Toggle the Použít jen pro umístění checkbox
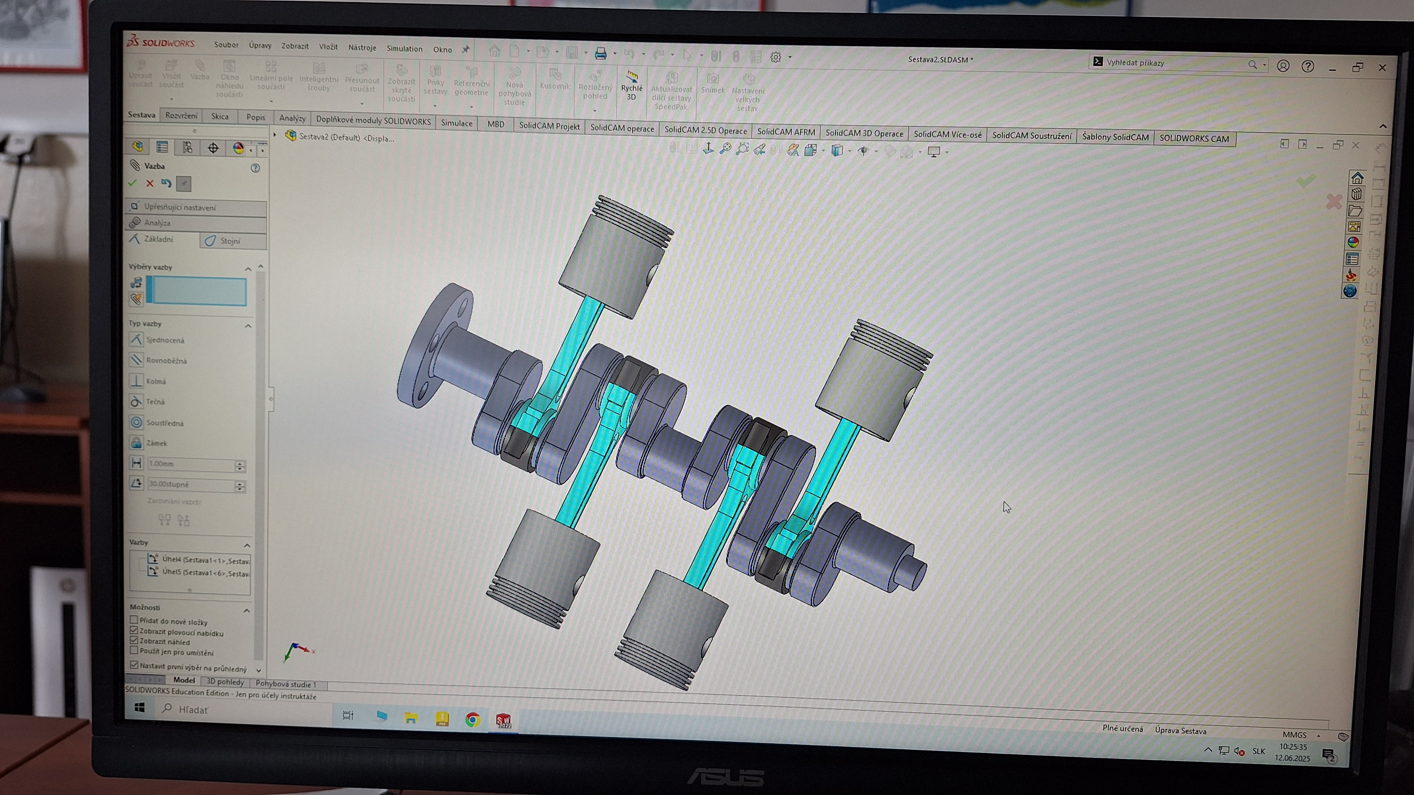This screenshot has width=1414, height=795. tap(134, 651)
